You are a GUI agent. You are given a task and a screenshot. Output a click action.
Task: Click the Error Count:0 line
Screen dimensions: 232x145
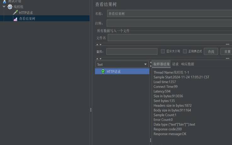(163, 120)
